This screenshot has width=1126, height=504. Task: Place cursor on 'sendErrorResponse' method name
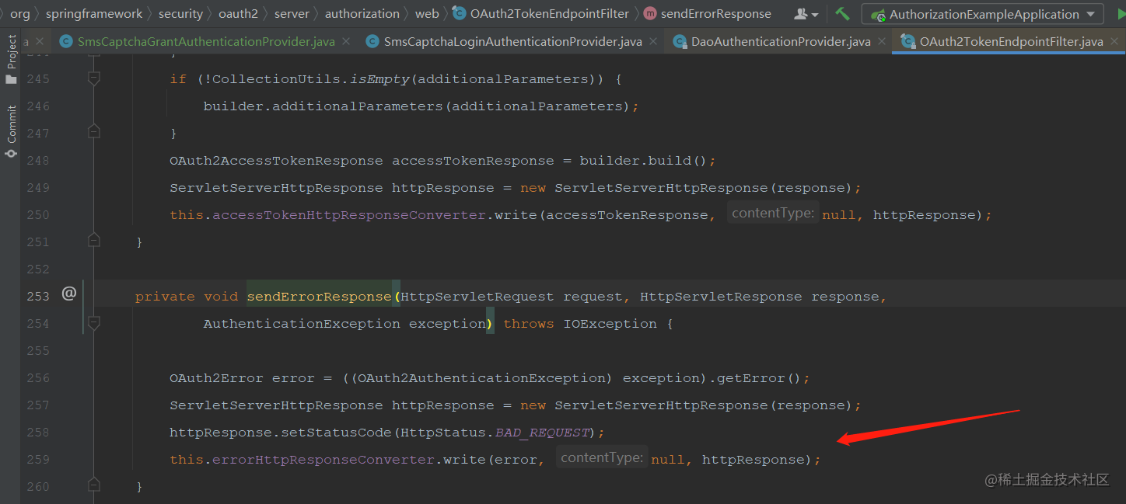coord(319,297)
